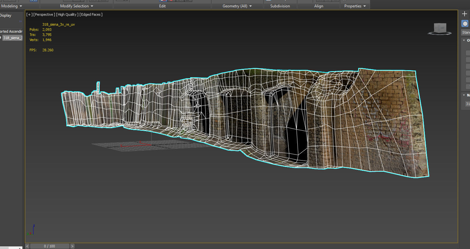Click the Subdivision ribbon panel label

click(280, 6)
